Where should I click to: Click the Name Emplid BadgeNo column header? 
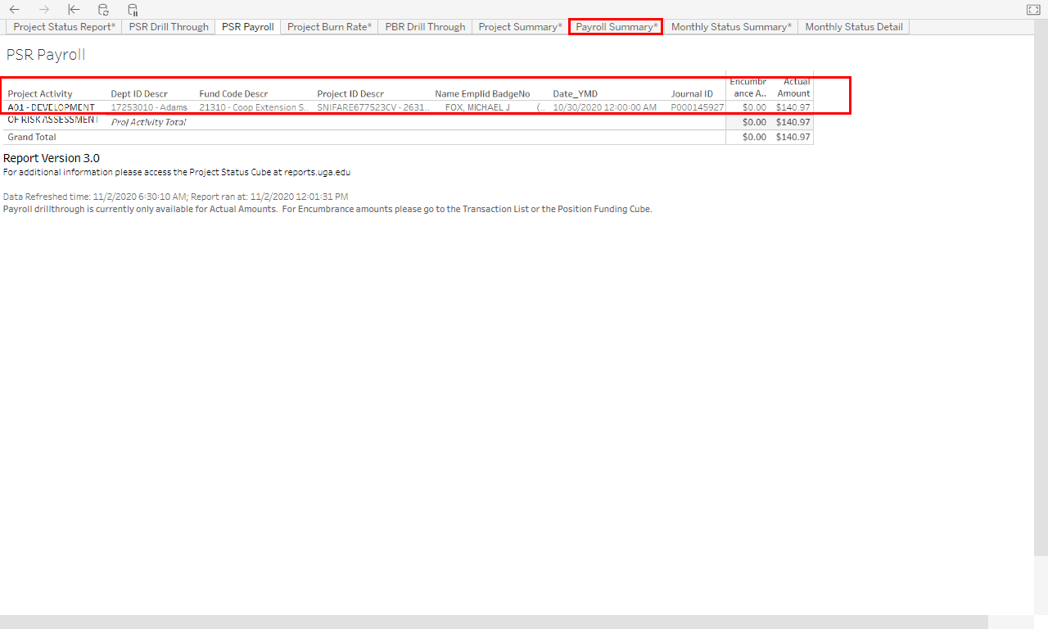[x=482, y=94]
